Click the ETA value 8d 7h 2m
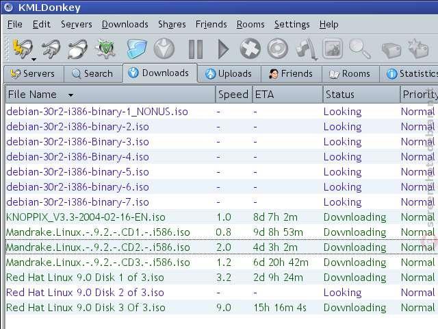438x329 pixels. tap(275, 217)
